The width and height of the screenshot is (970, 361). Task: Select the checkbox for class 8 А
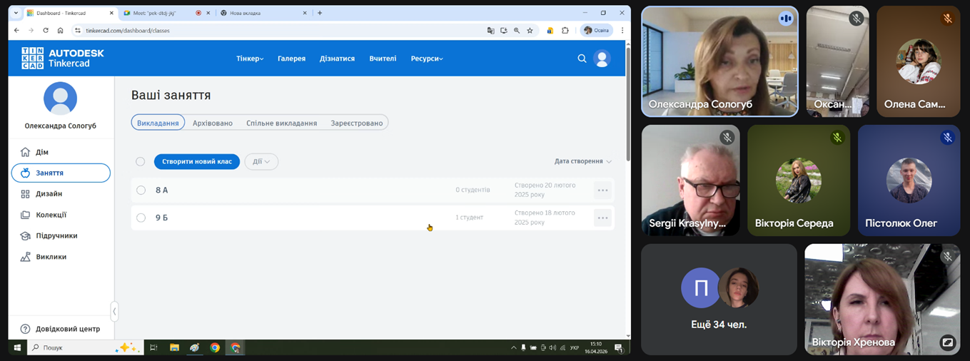pyautogui.click(x=141, y=190)
